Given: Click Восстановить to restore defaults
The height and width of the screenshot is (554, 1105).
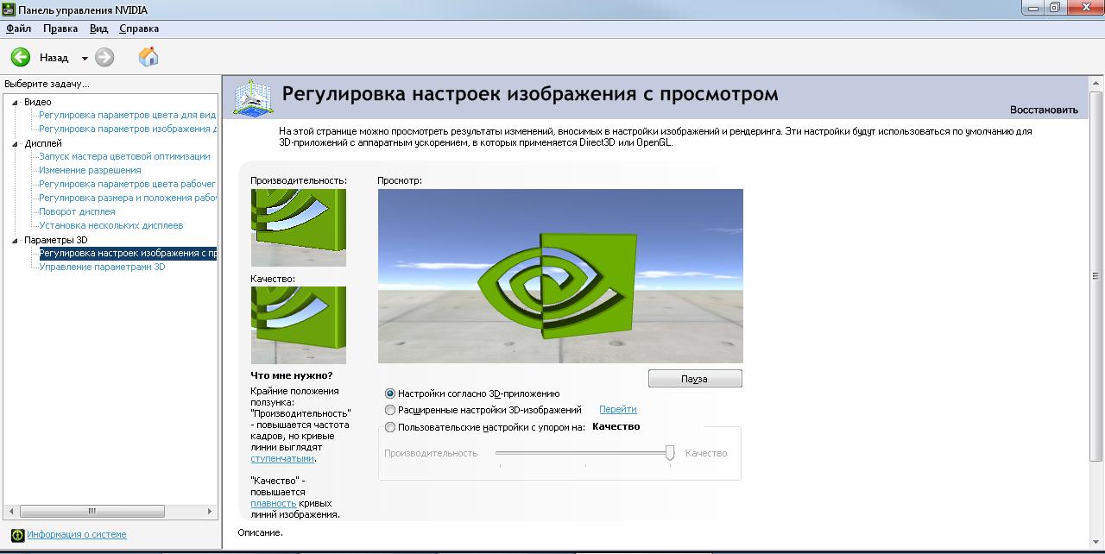Looking at the screenshot, I should [x=1044, y=110].
